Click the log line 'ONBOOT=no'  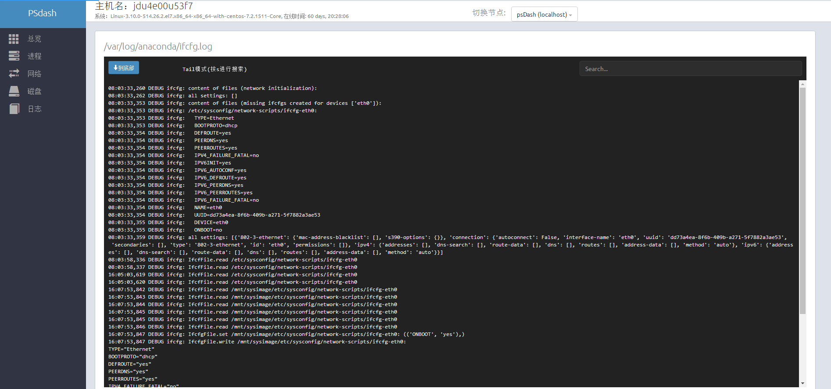click(x=165, y=230)
